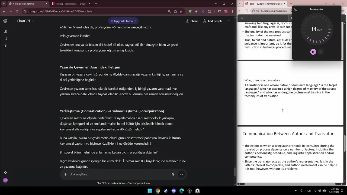Viewport: 347px width, 195px height.
Task: Open Steam from the taskbar
Action: click(166, 191)
